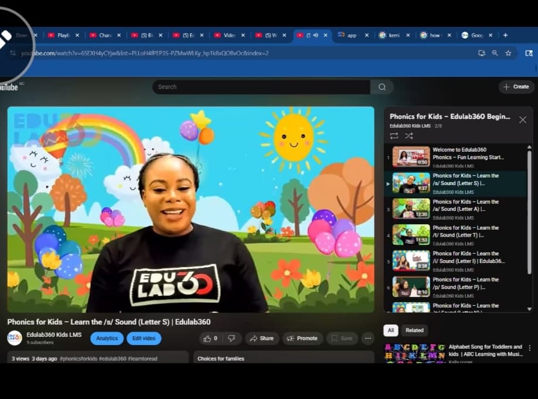This screenshot has height=399, width=538.
Task: Select the current /s/ Sound (Letter S) item
Action: click(457, 183)
